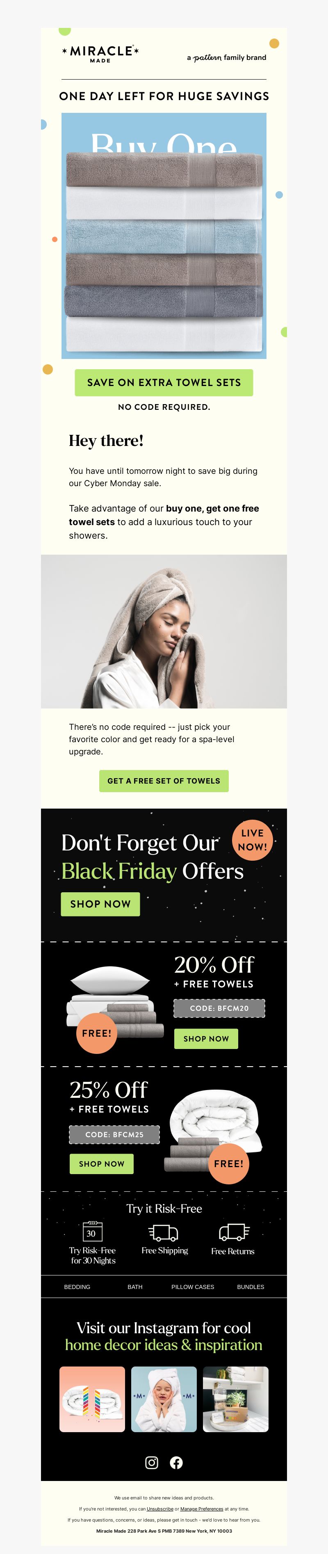Click SHOP NOW under Black Friday Offers
Image resolution: width=328 pixels, height=1554 pixels.
click(101, 904)
